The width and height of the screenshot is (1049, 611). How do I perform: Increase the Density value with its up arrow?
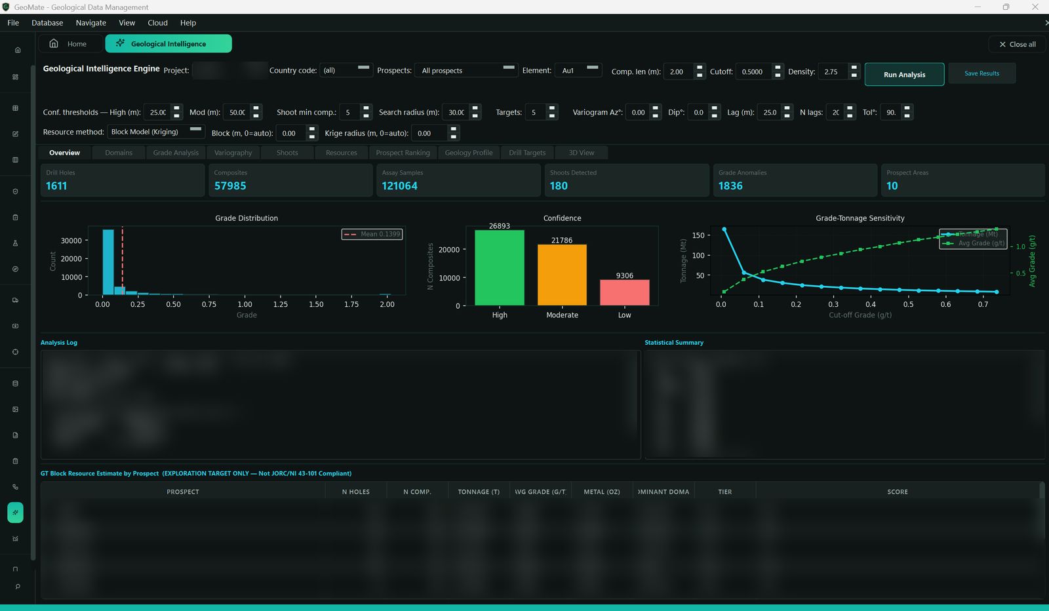(x=854, y=67)
